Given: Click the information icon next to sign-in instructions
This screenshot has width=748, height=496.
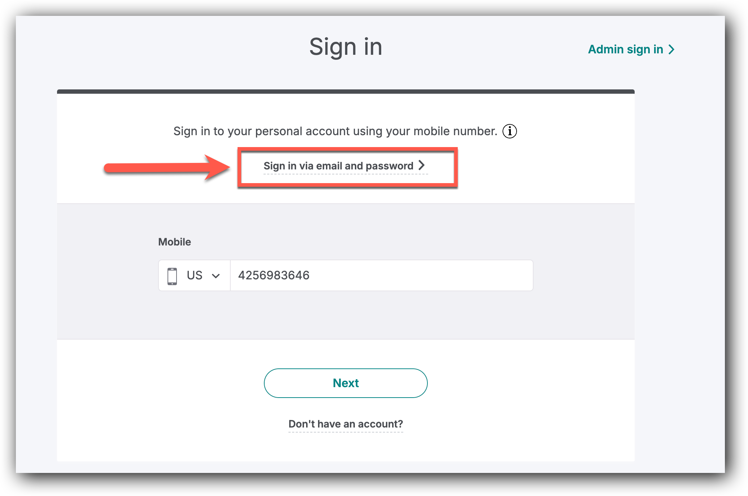Looking at the screenshot, I should (x=510, y=131).
